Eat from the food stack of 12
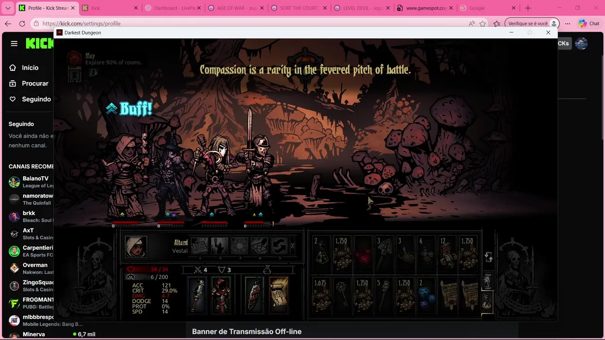The width and height of the screenshot is (605, 340). click(447, 254)
